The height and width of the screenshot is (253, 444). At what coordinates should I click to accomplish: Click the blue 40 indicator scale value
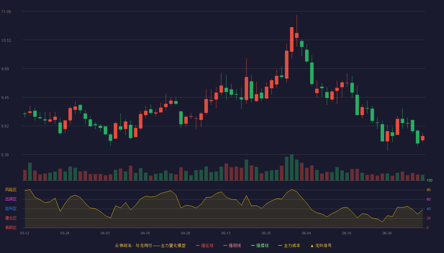[428, 209]
